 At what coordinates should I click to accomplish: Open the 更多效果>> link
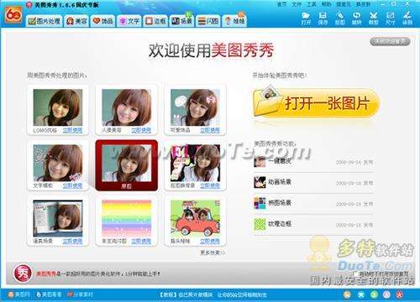click(213, 253)
